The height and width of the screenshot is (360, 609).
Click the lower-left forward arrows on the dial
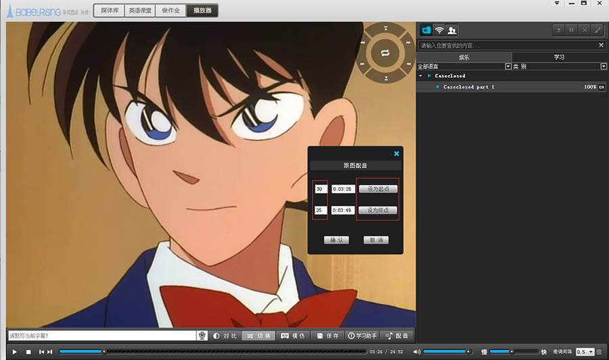click(363, 64)
